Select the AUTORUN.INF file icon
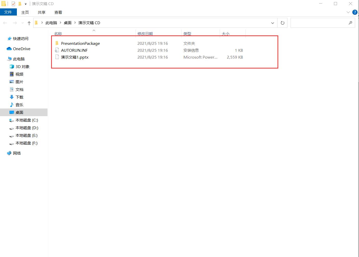The image size is (359, 257). click(57, 50)
